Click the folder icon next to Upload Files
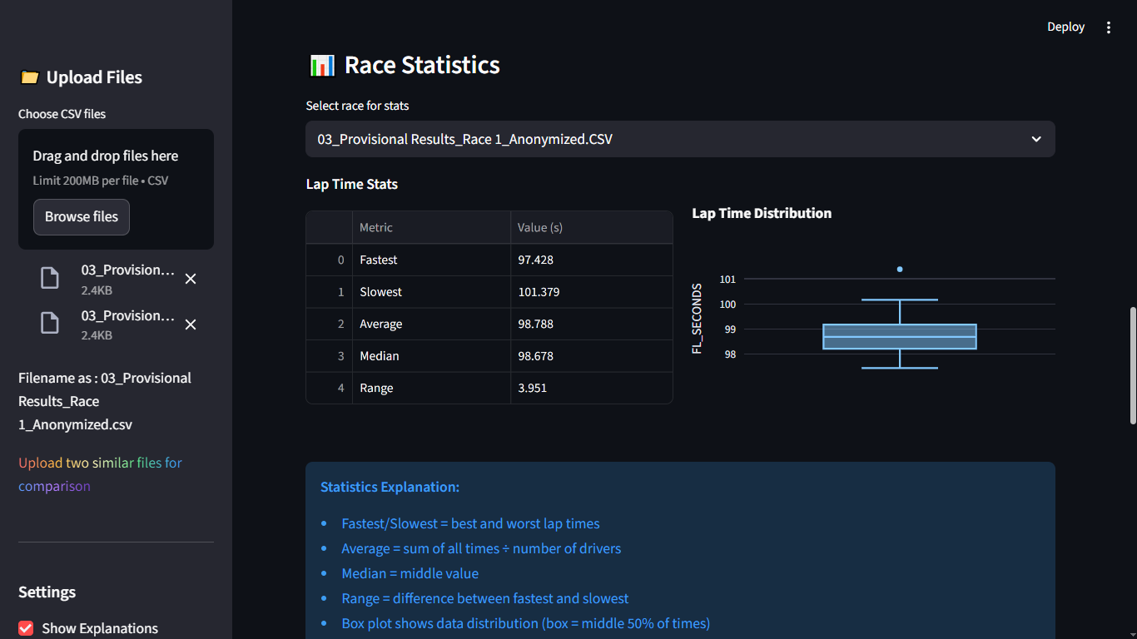Image resolution: width=1137 pixels, height=639 pixels. pyautogui.click(x=30, y=77)
